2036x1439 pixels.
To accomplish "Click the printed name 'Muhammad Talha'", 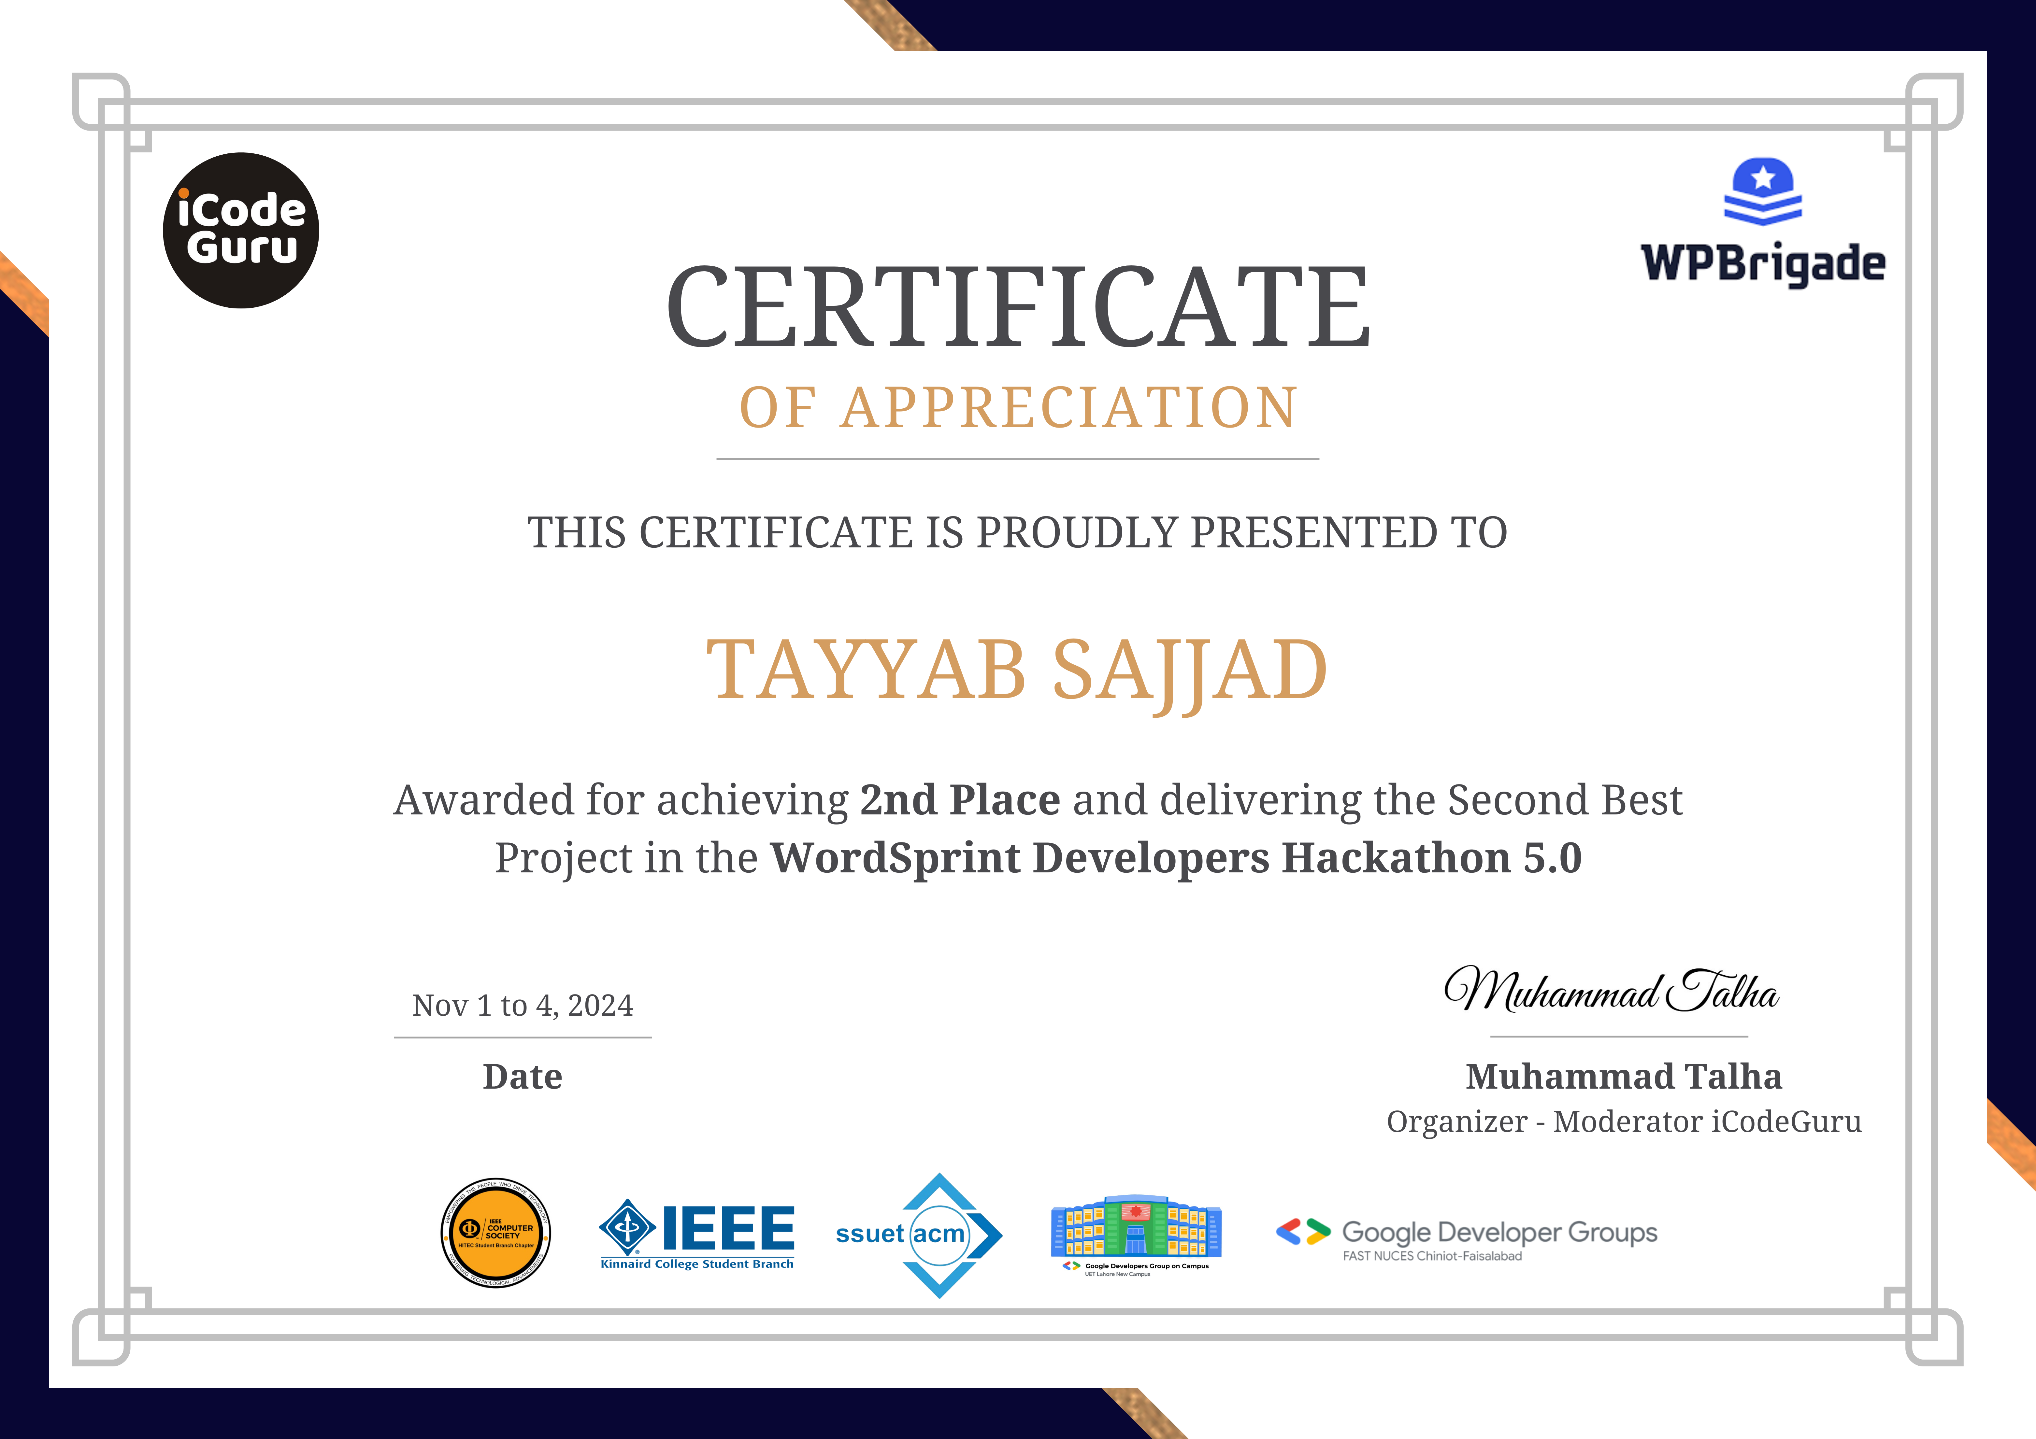I will click(x=1624, y=1076).
